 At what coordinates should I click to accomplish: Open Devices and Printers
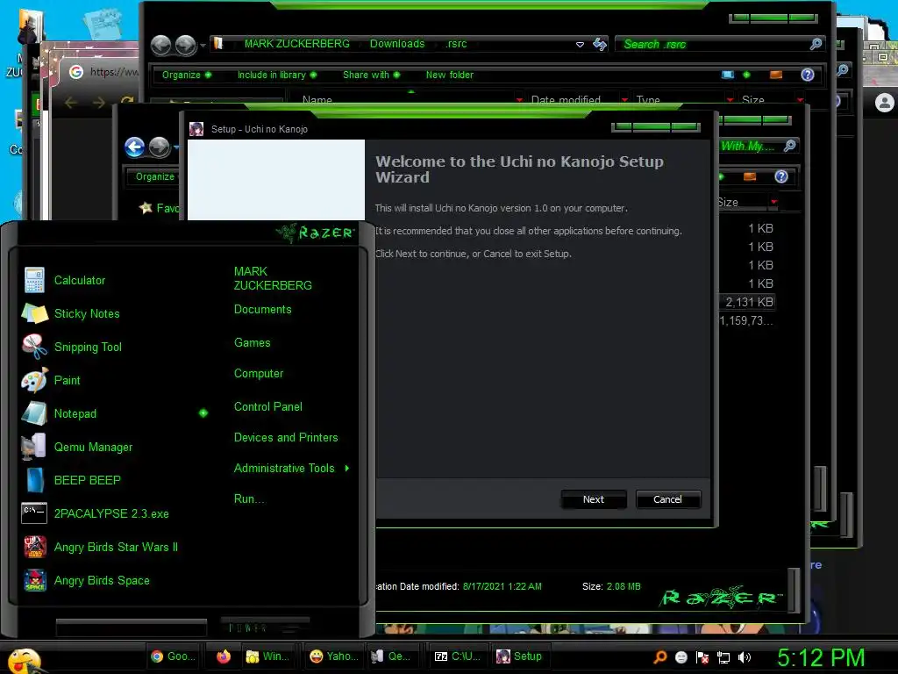click(286, 437)
